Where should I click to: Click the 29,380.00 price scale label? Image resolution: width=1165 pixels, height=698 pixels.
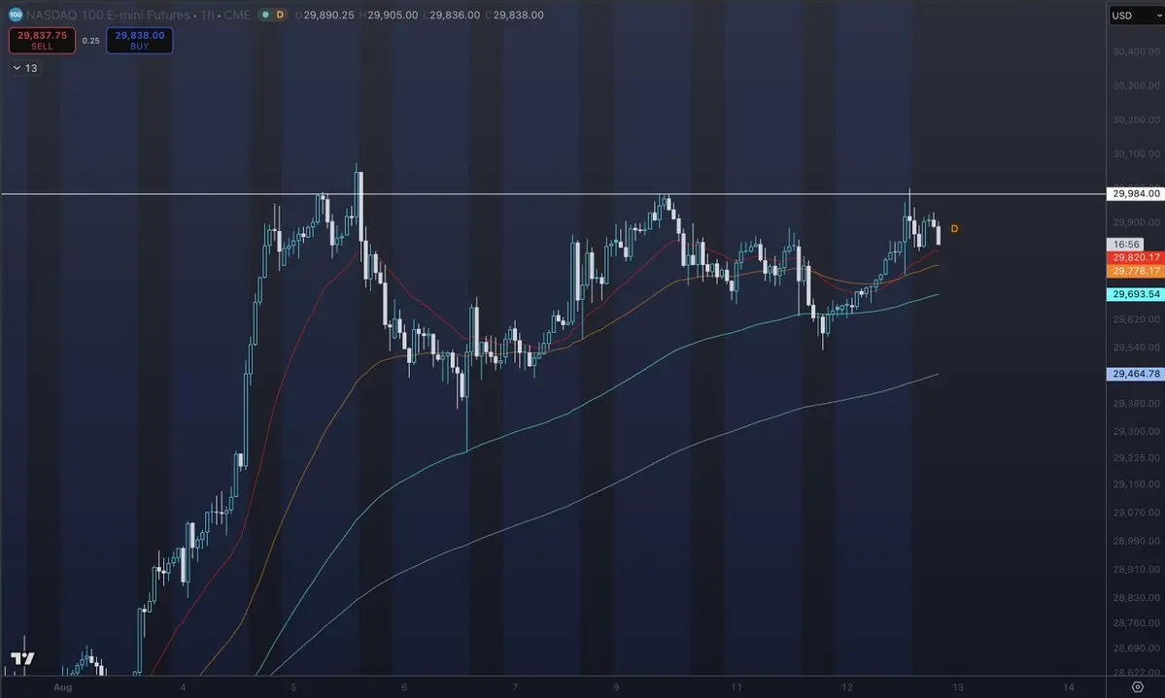(1136, 404)
